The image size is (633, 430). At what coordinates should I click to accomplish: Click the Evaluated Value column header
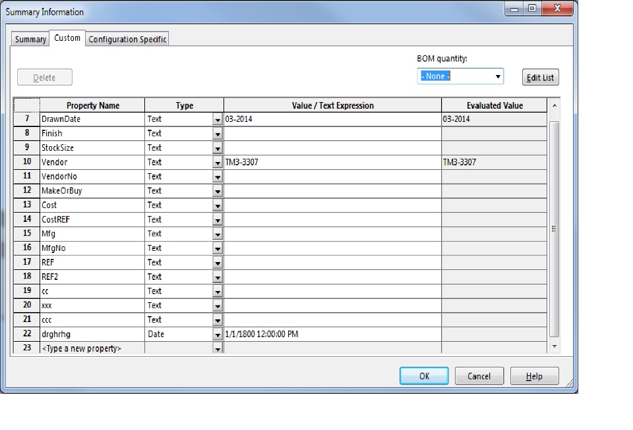pyautogui.click(x=495, y=105)
